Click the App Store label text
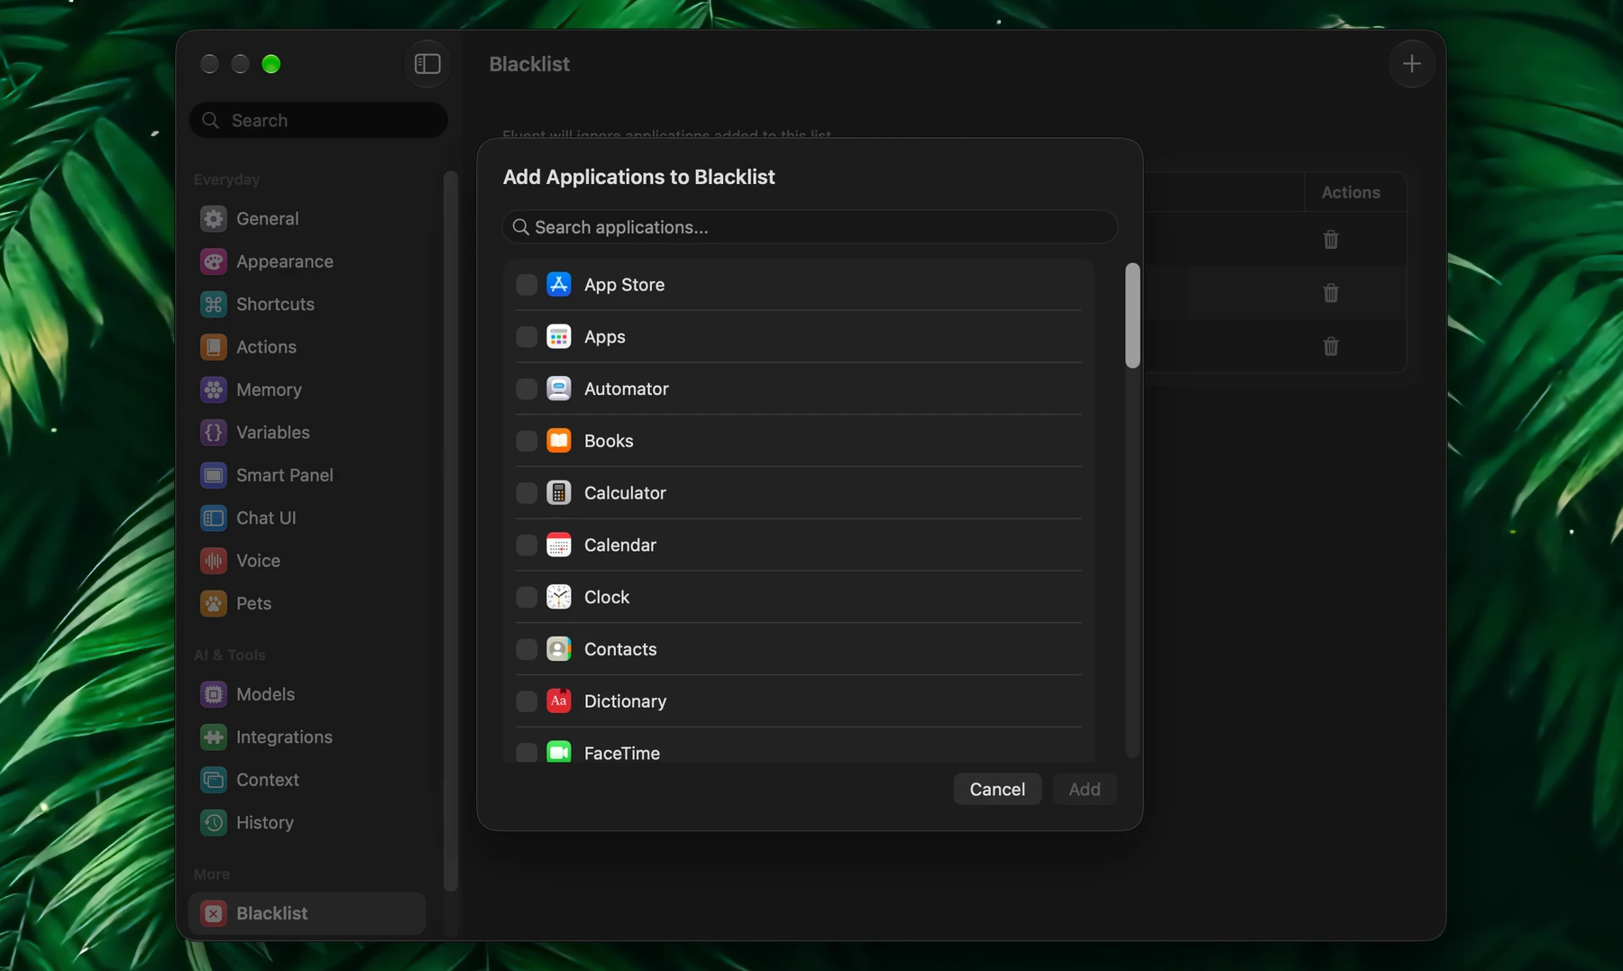 pyautogui.click(x=624, y=285)
